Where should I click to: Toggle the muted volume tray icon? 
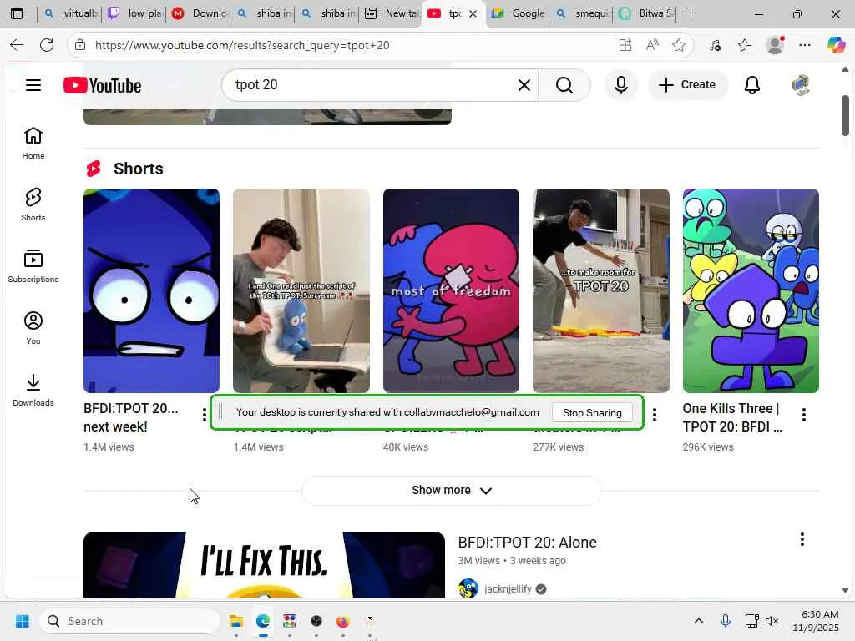pyautogui.click(x=772, y=621)
